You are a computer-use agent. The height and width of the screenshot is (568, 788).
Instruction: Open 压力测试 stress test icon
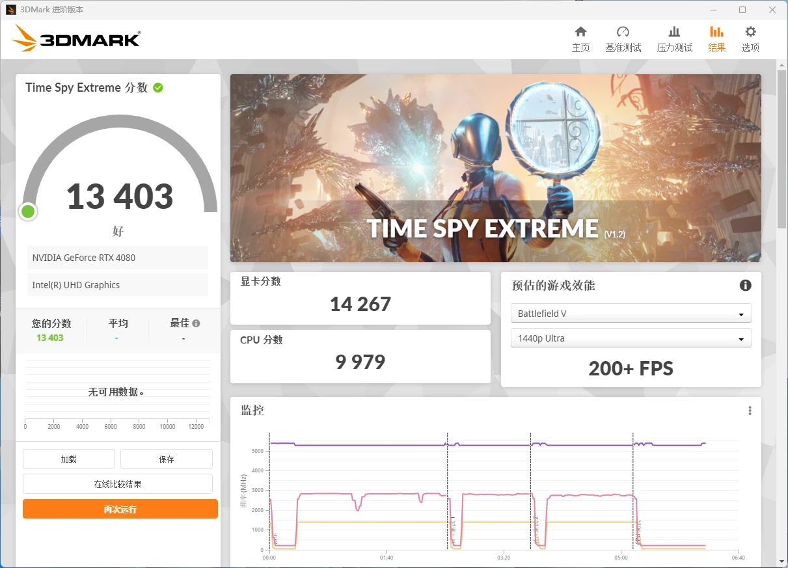click(675, 32)
